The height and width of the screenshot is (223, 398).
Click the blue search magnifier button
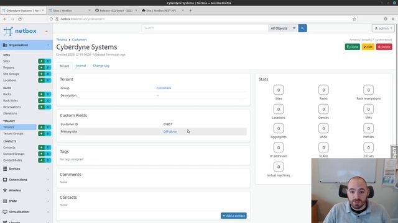302,28
